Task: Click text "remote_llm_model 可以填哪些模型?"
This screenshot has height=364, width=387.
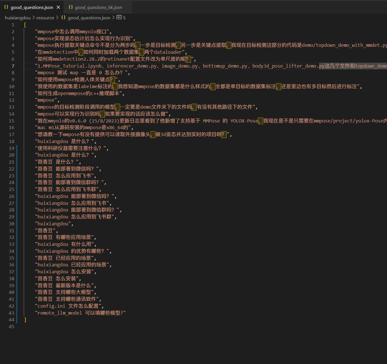Action: tap(80, 313)
